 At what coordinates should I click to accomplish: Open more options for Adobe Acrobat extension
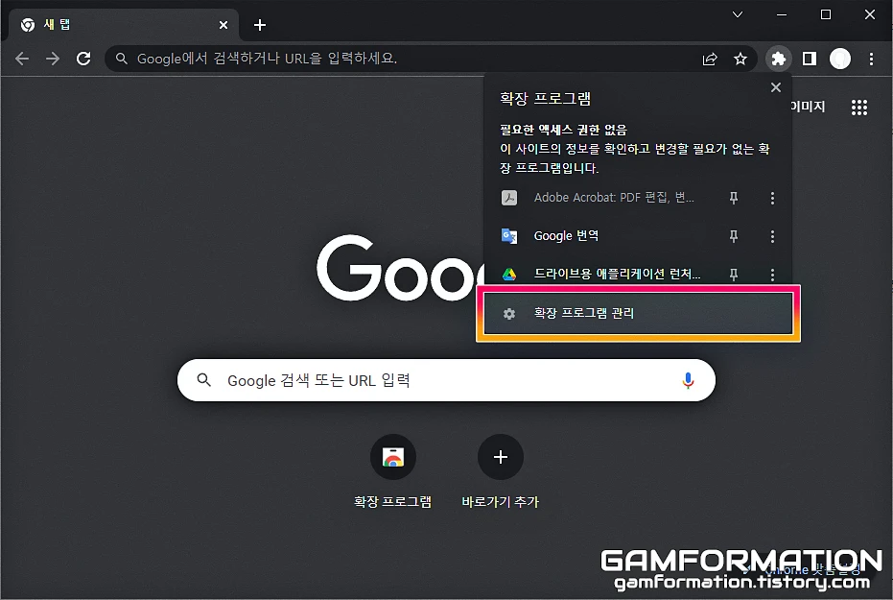click(x=772, y=198)
